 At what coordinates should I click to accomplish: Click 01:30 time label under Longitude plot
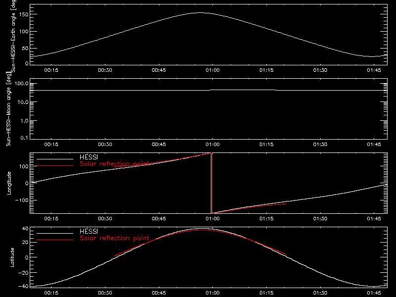pyautogui.click(x=320, y=219)
